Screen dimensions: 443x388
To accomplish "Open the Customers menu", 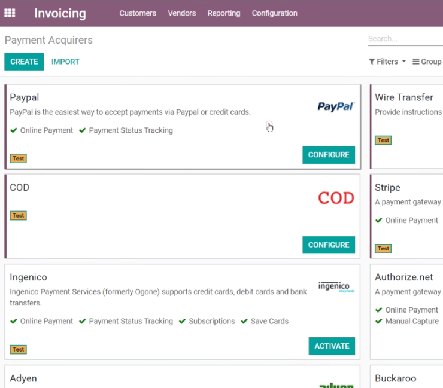I will (138, 13).
